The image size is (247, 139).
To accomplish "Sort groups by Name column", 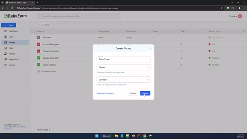I will [41, 31].
